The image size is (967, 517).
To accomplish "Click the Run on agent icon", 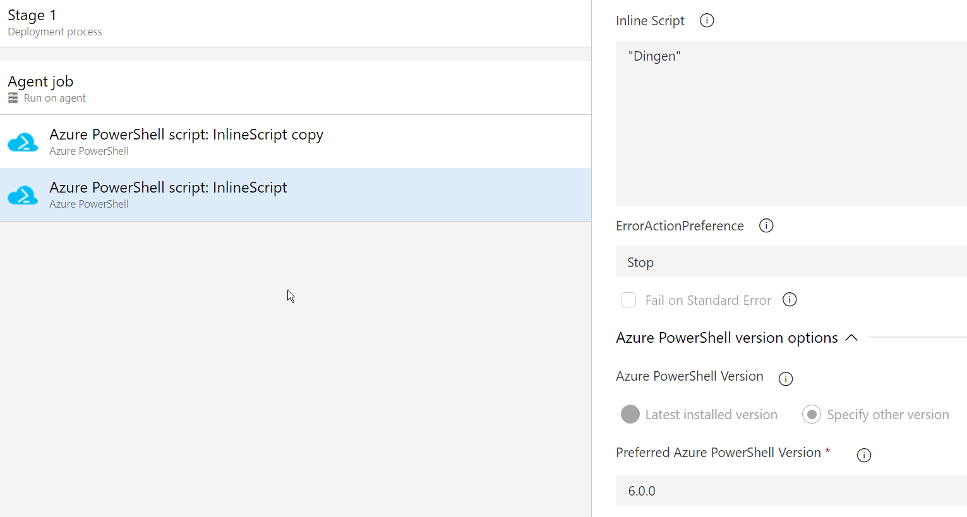I will pyautogui.click(x=13, y=98).
